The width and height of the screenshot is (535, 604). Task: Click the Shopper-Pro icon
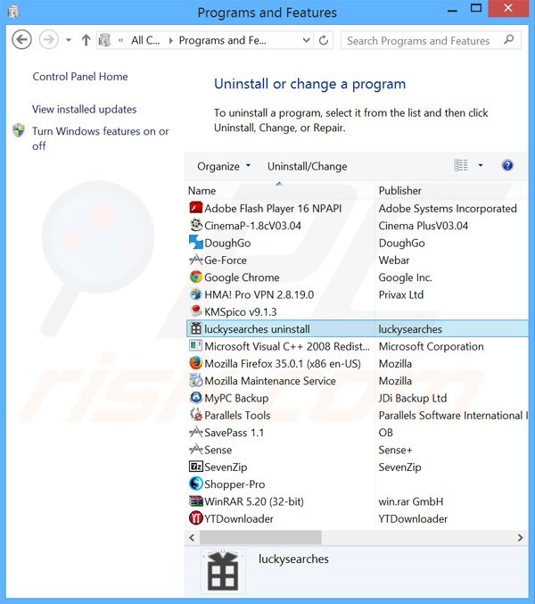tap(196, 484)
